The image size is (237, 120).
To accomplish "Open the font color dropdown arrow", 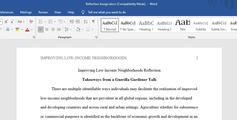I will (32, 29).
